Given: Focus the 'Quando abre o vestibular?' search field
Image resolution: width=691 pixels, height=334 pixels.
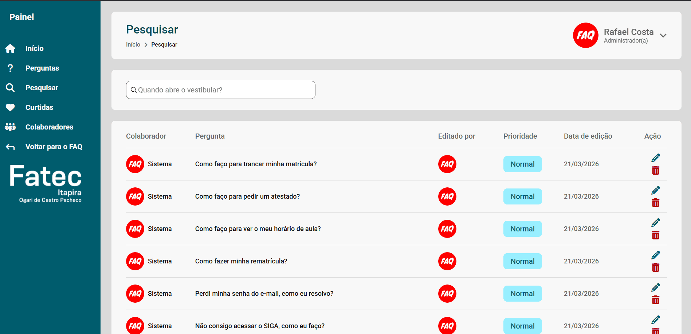Looking at the screenshot, I should [x=224, y=90].
